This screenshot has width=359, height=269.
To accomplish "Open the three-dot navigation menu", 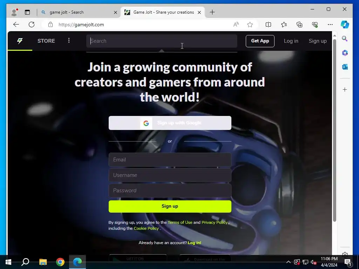I will pos(69,41).
